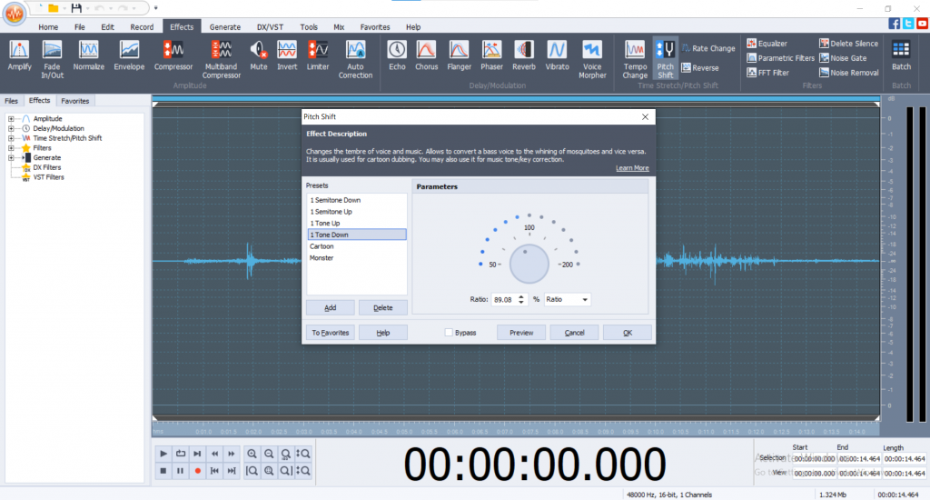Enable the Bypass checkbox
This screenshot has width=930, height=500.
click(450, 333)
